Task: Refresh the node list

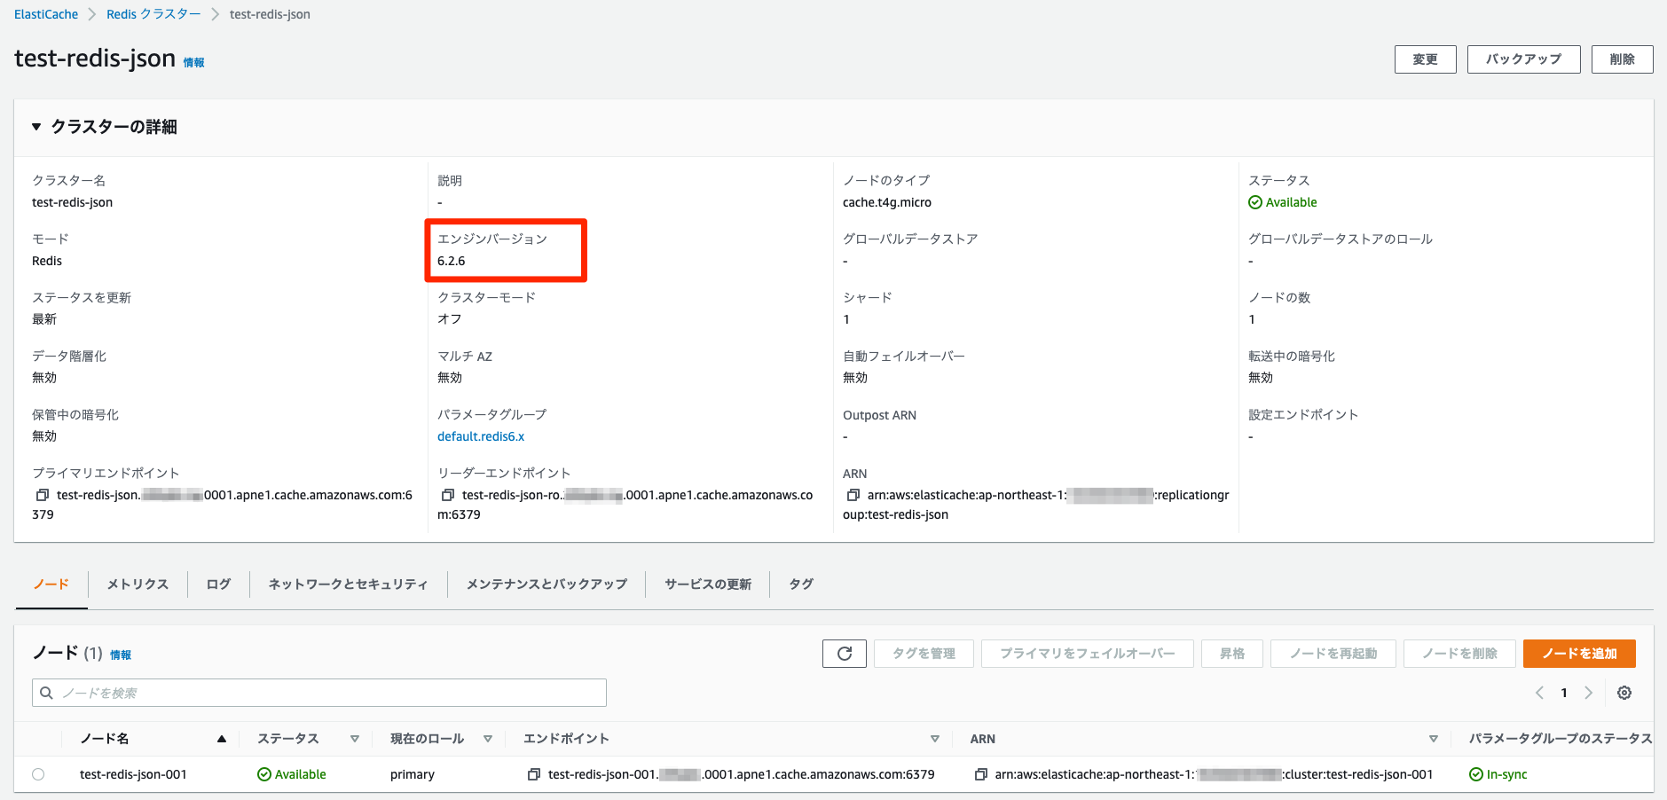Action: 844,654
